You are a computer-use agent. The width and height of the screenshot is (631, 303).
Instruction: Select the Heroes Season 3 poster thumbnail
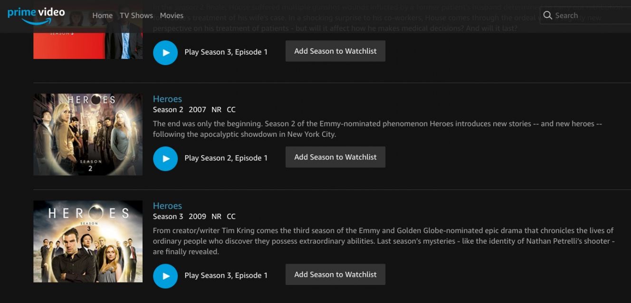(88, 241)
